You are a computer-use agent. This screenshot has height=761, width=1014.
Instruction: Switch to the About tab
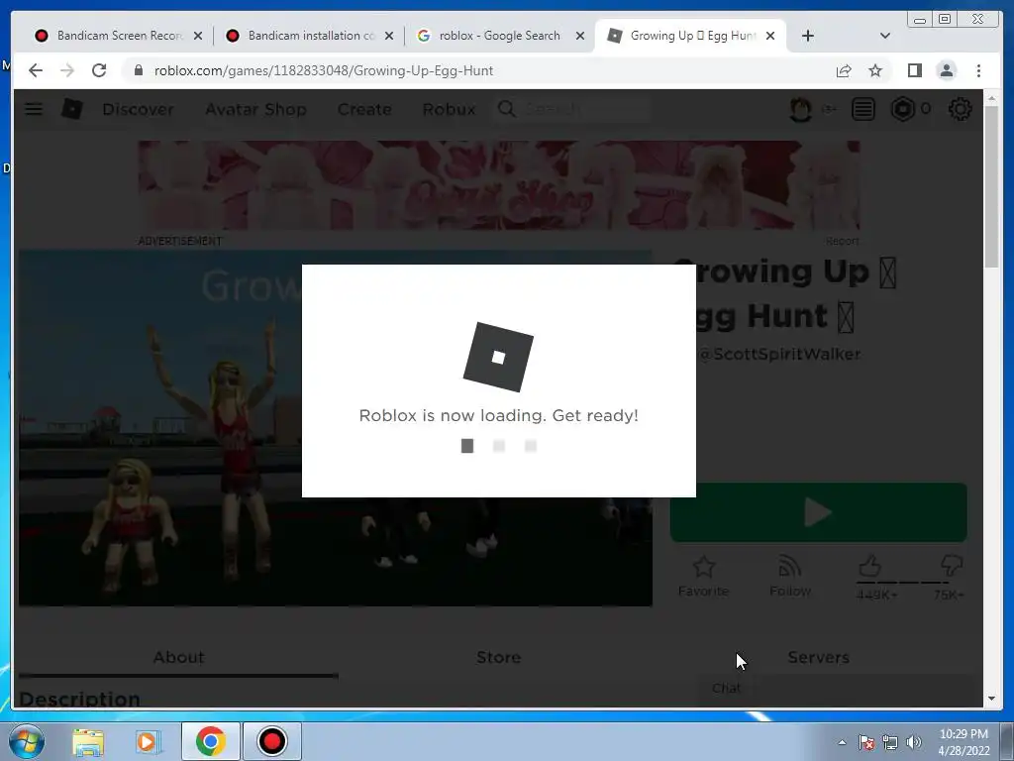click(x=178, y=658)
